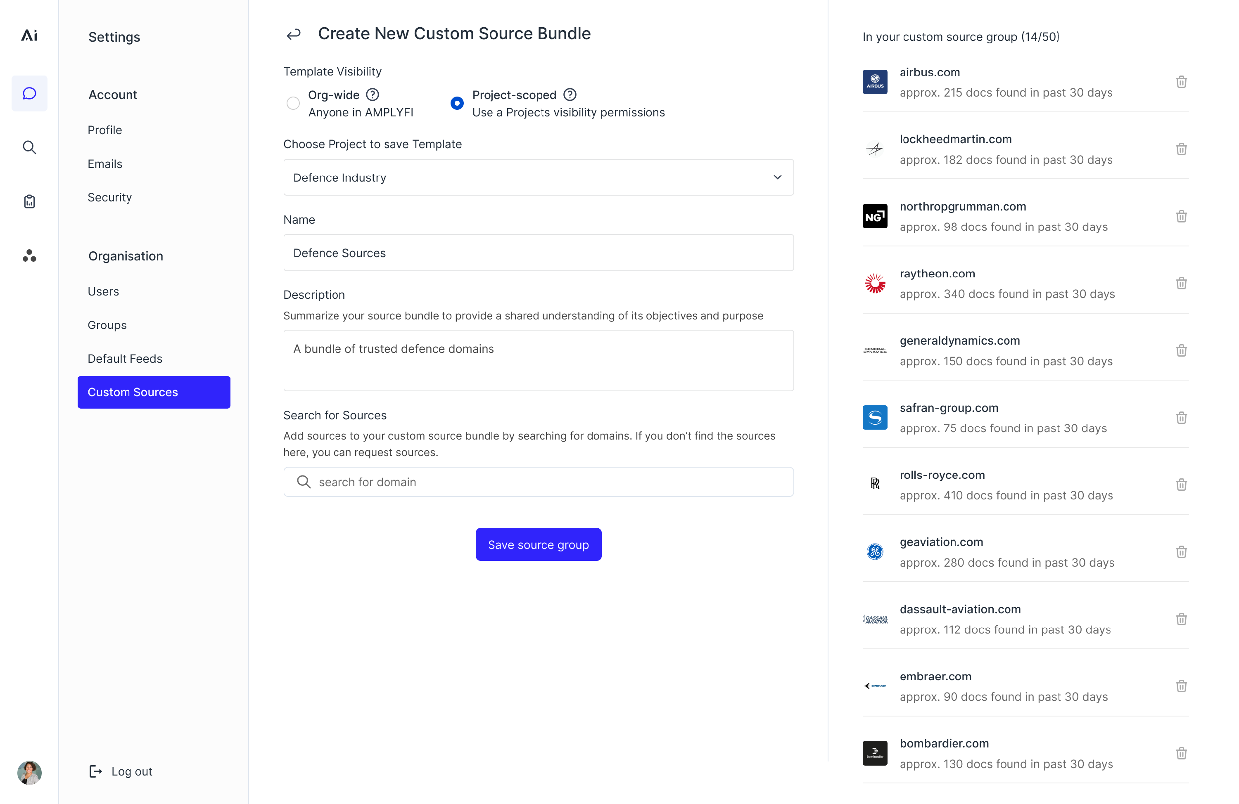Select the Custom Sources menu item
The height and width of the screenshot is (804, 1239).
[154, 393]
